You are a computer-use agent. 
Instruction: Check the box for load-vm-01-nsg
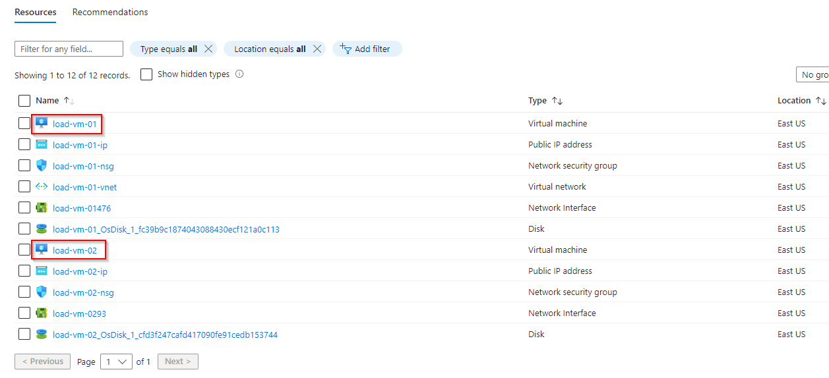coord(24,165)
